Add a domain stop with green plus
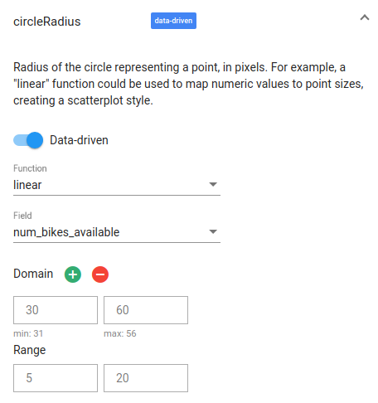This screenshot has height=403, width=378. pyautogui.click(x=73, y=274)
